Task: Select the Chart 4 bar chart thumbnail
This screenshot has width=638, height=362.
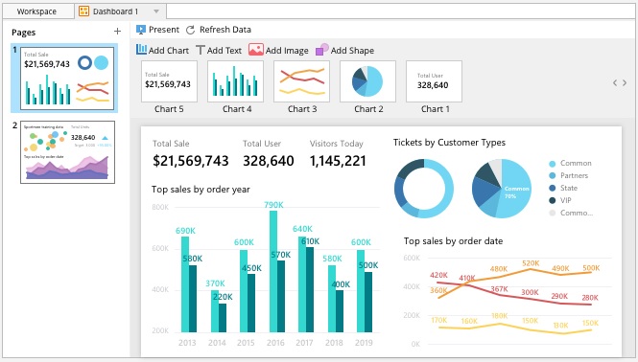Action: pos(236,81)
